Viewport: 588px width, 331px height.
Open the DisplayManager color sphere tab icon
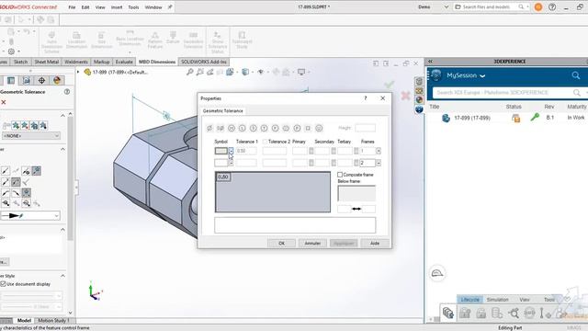point(57,80)
